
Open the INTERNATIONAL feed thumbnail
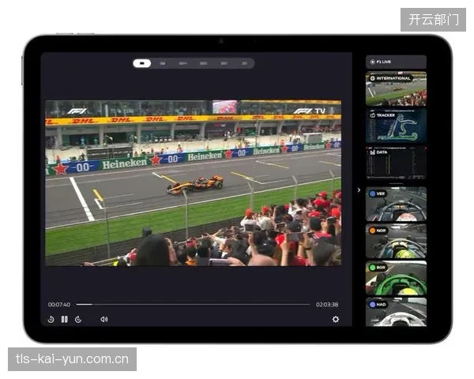(x=396, y=88)
